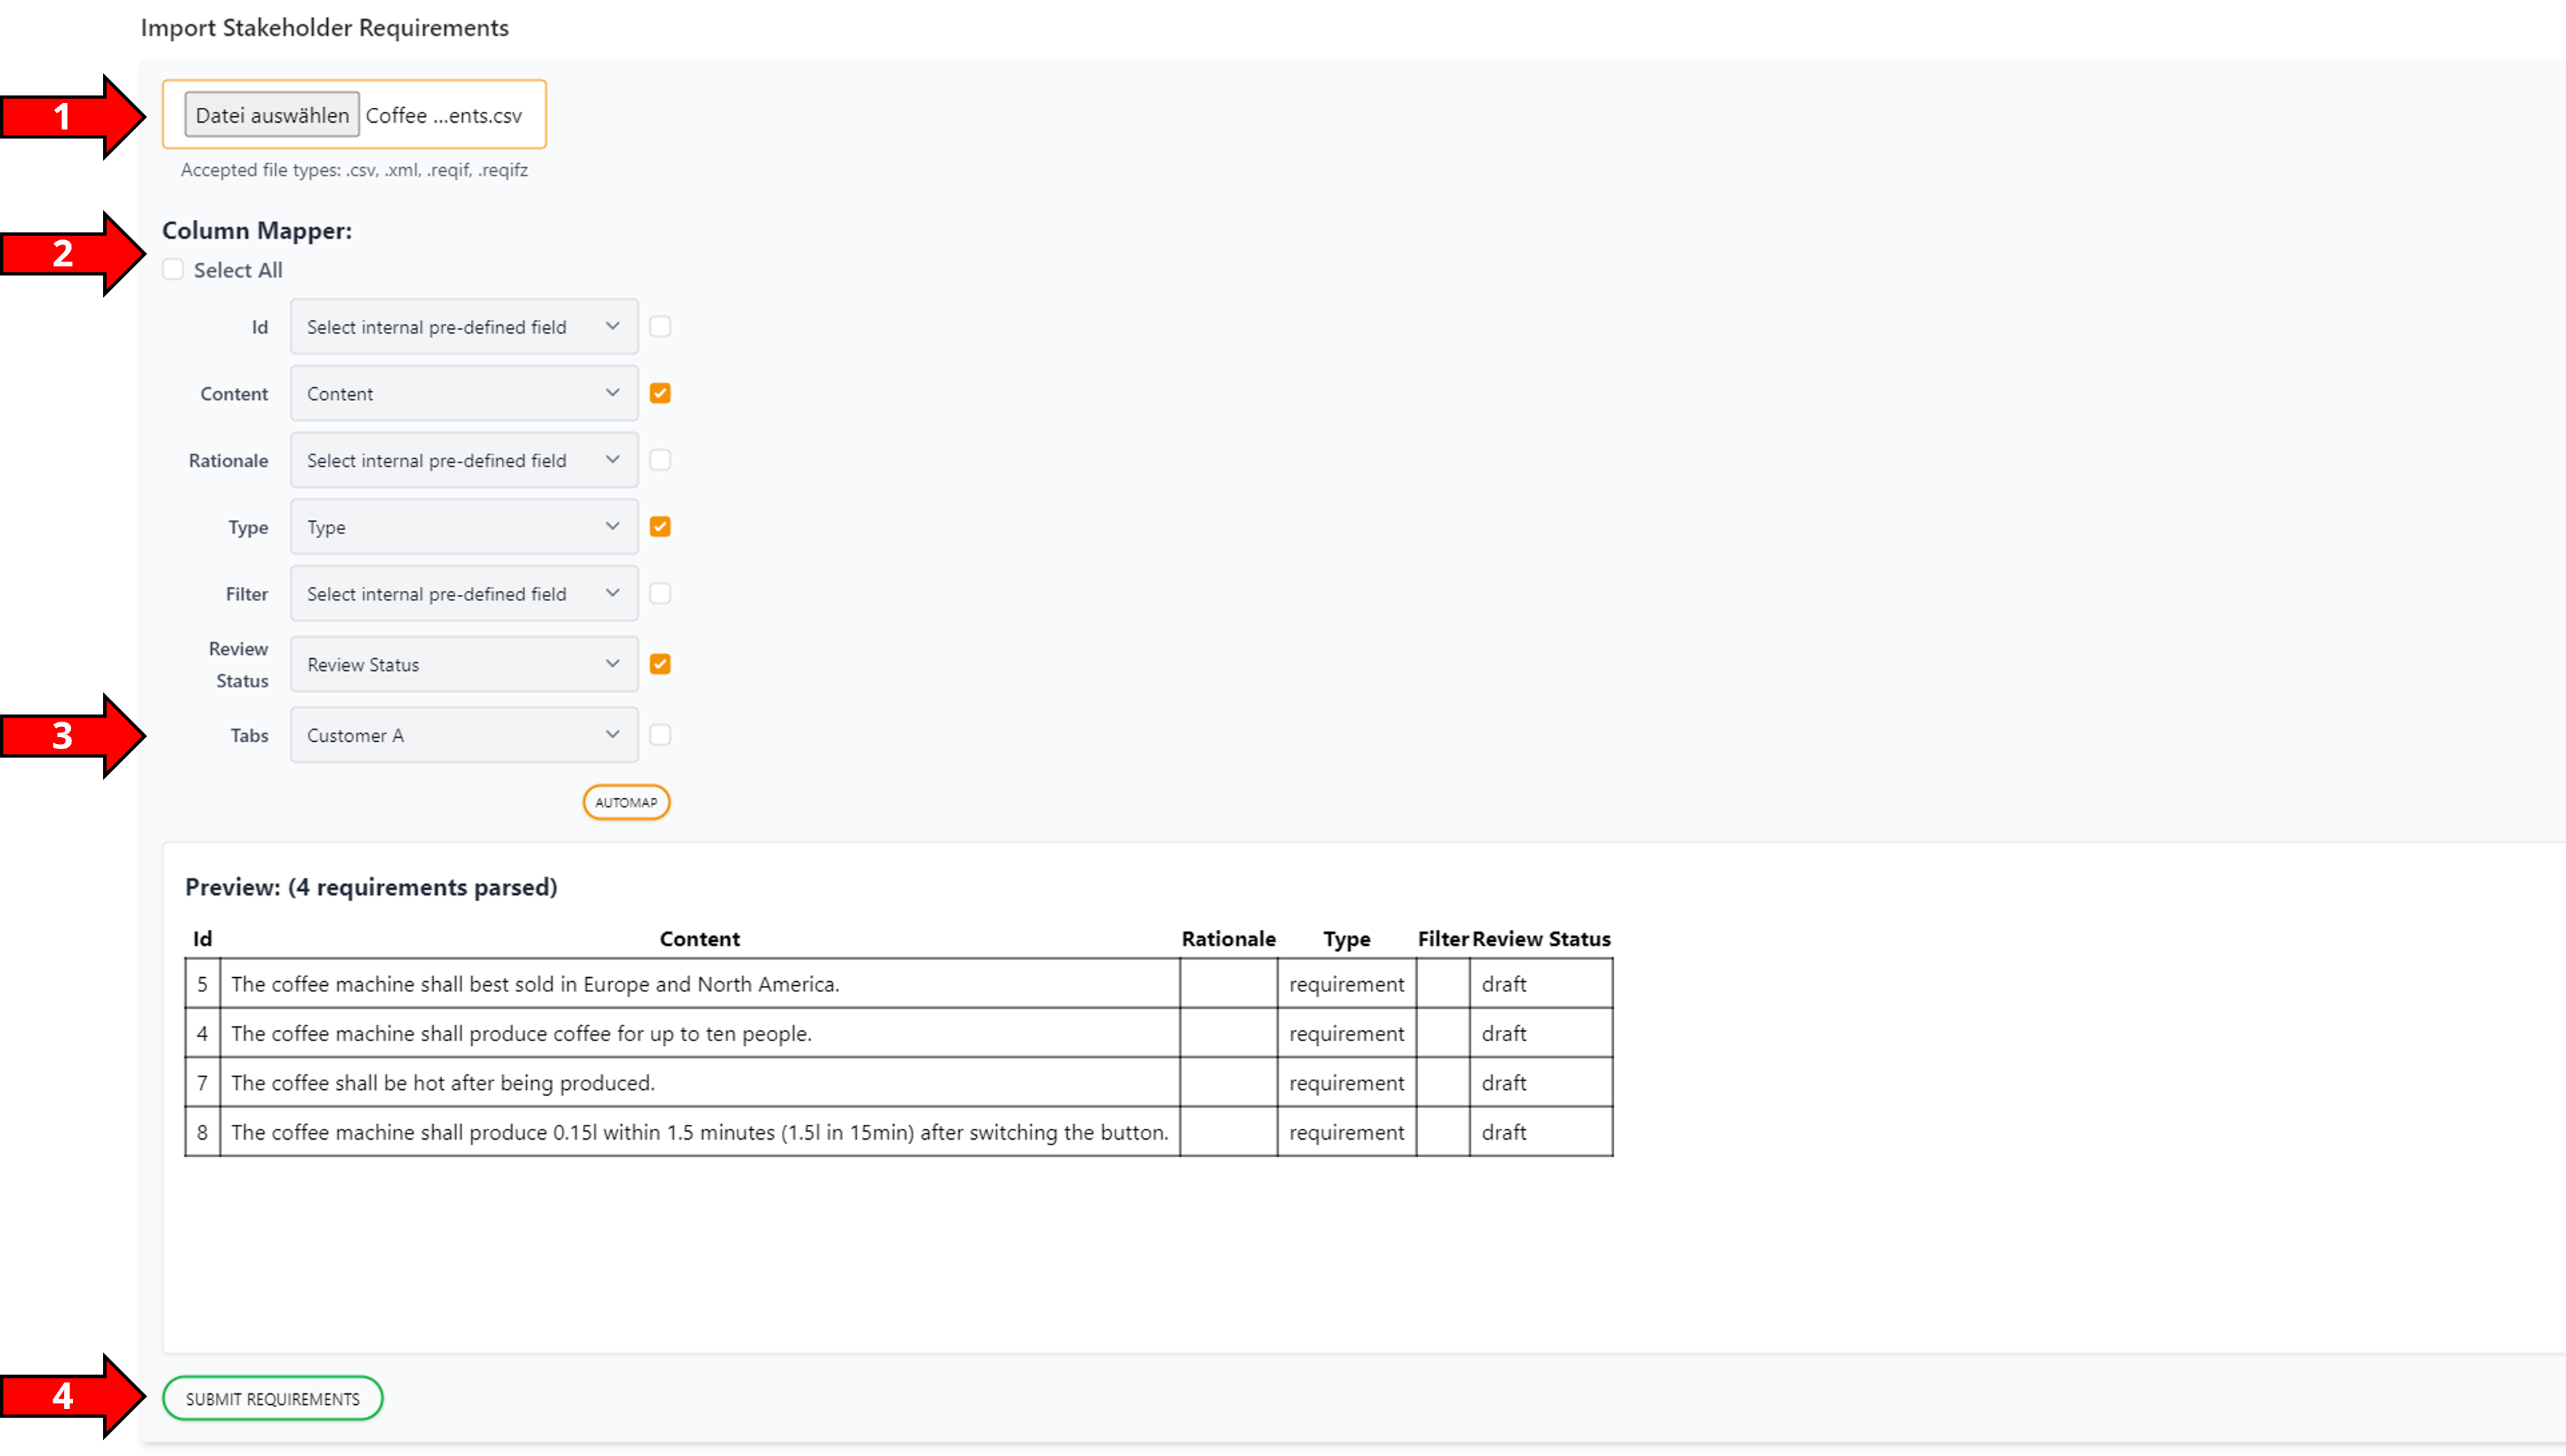Click the Tabs row label
Viewport: 2566px width, 1456px height.
click(249, 735)
